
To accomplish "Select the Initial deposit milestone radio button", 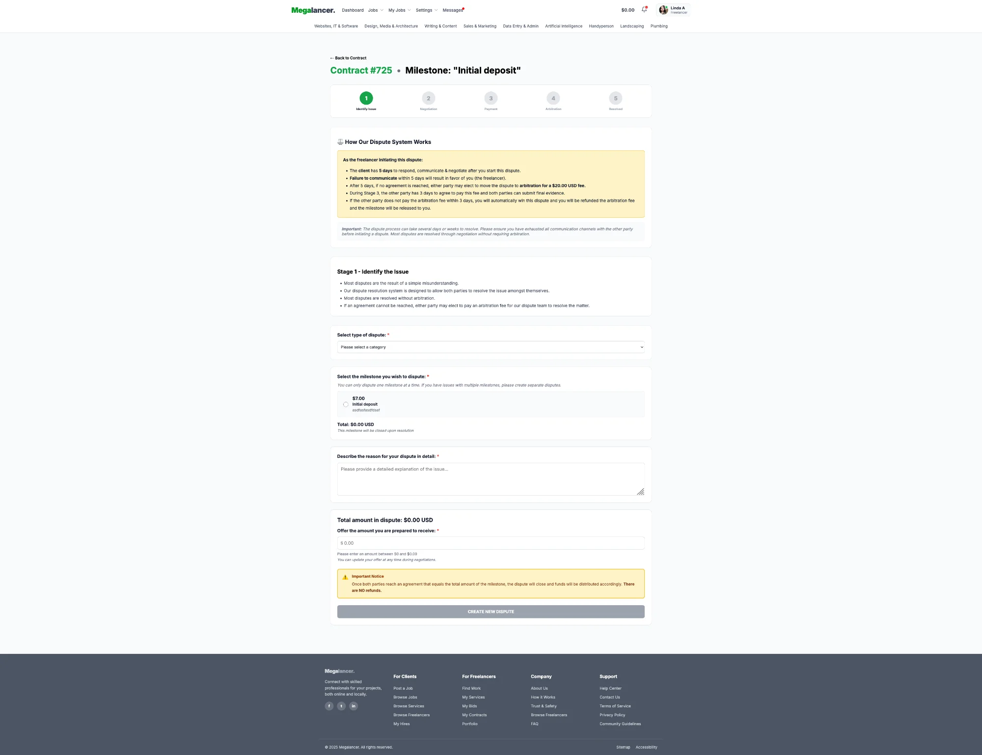I will 345,404.
